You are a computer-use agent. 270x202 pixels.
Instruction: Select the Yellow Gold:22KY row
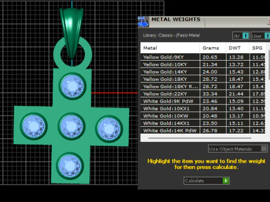[203, 94]
